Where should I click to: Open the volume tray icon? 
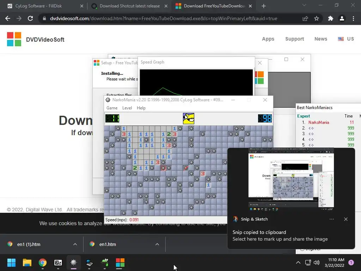(317, 263)
